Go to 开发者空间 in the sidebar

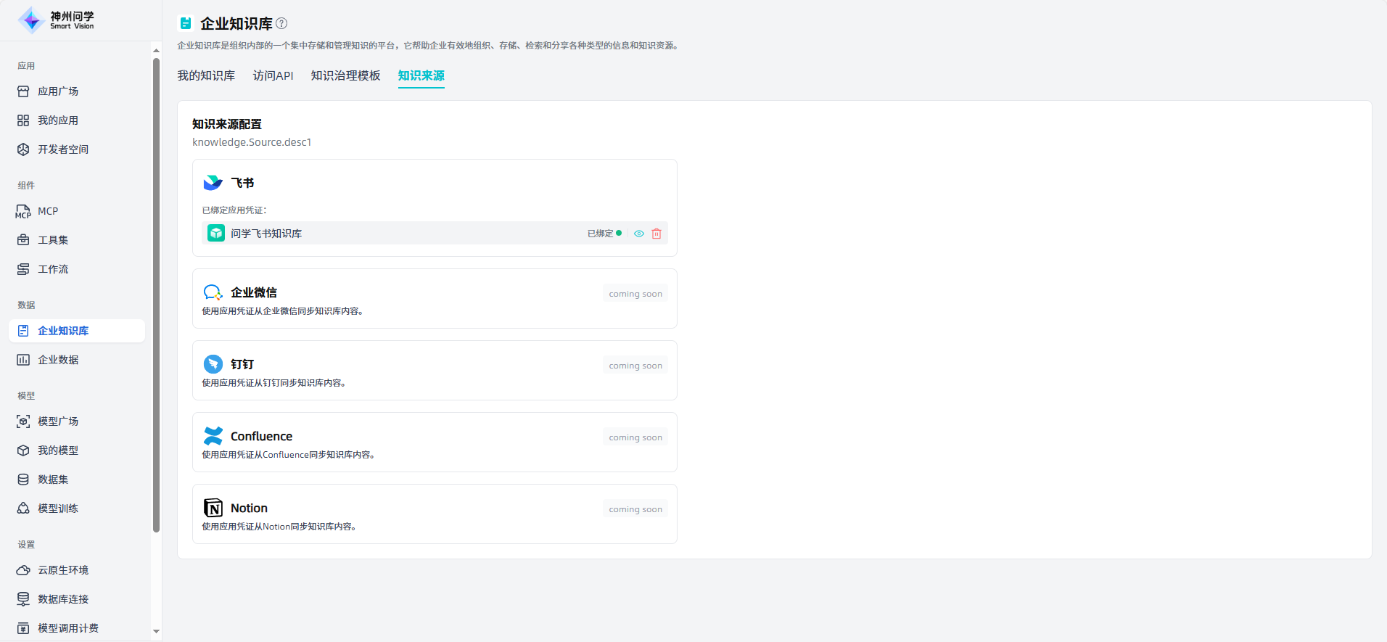[63, 149]
